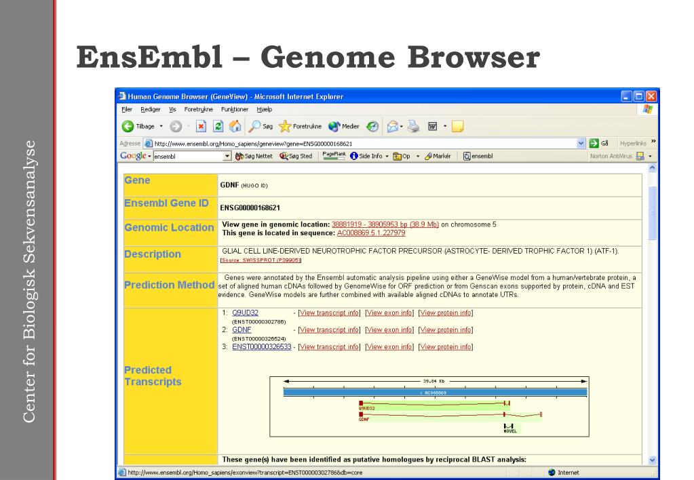Expand the Google search box dropdown
Viewport: 694px width, 480px height.
coord(227,156)
